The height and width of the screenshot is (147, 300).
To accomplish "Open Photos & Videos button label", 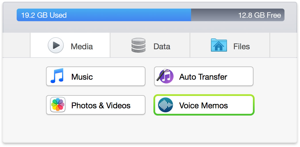I will click(101, 105).
